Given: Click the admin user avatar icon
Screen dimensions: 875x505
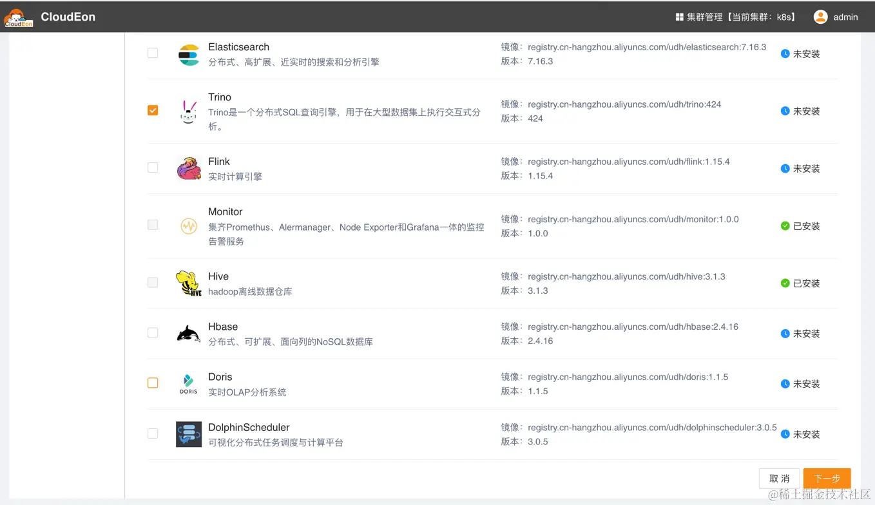Looking at the screenshot, I should (x=820, y=17).
